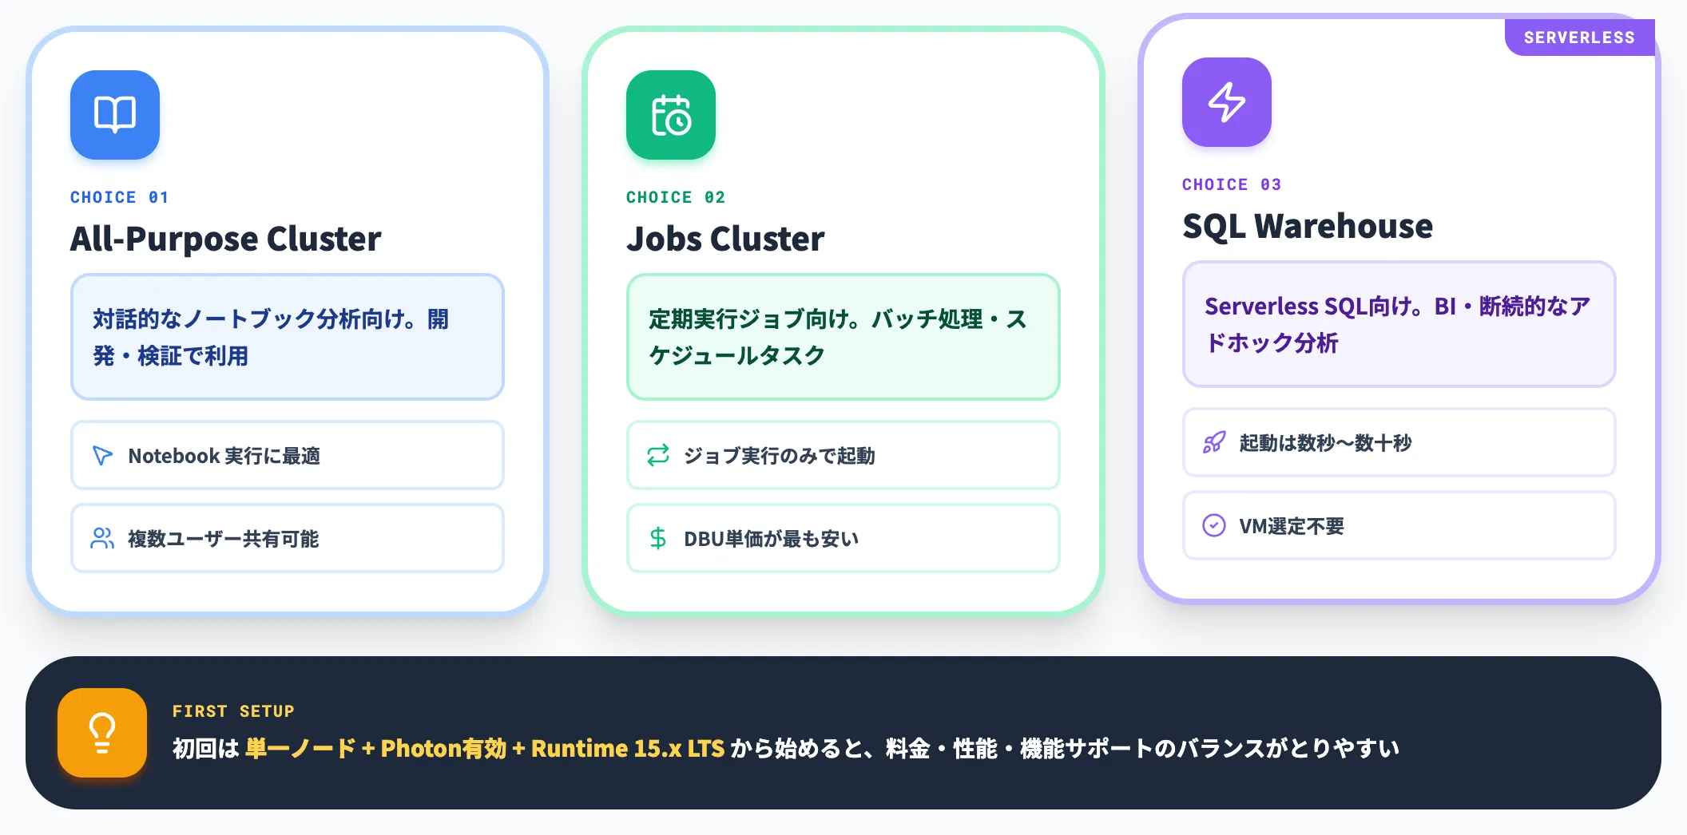Click the Serverless SQL向け description box
Screen dimensions: 1687x835
tap(1399, 324)
